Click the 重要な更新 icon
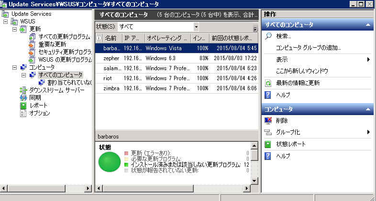 point(32,44)
